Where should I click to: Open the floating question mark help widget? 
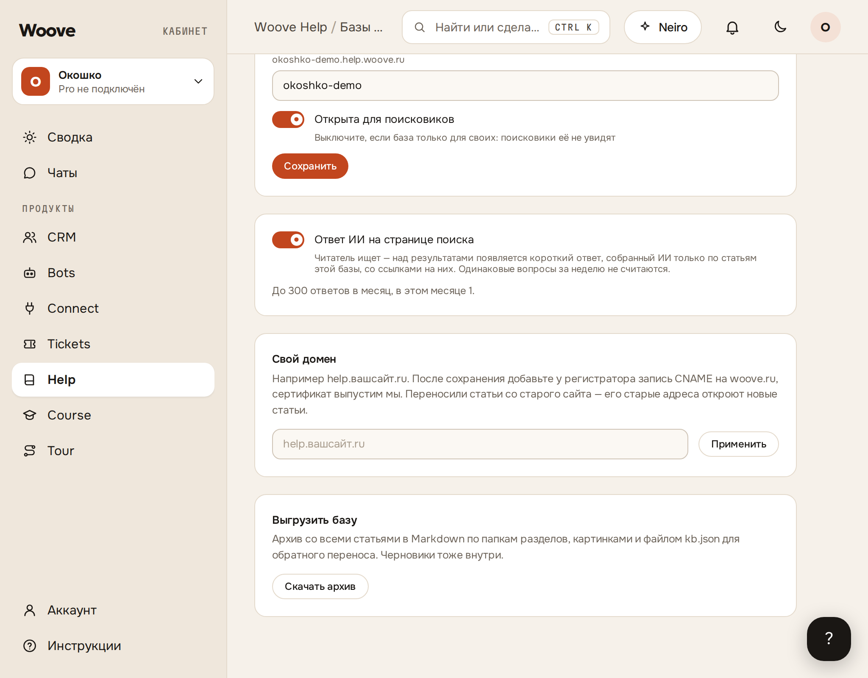point(829,639)
